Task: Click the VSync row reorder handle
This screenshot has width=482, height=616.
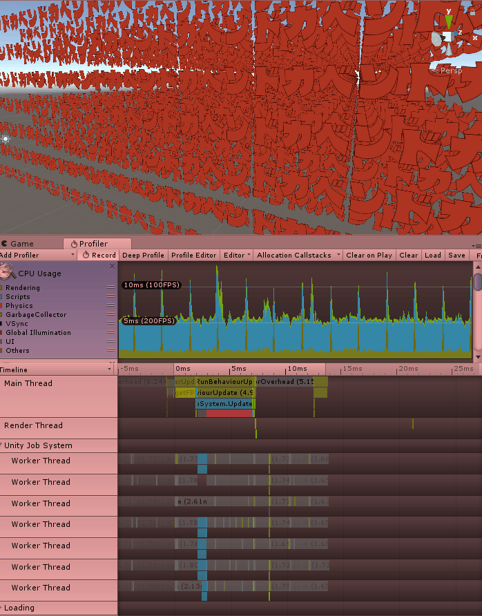Action: click(110, 323)
